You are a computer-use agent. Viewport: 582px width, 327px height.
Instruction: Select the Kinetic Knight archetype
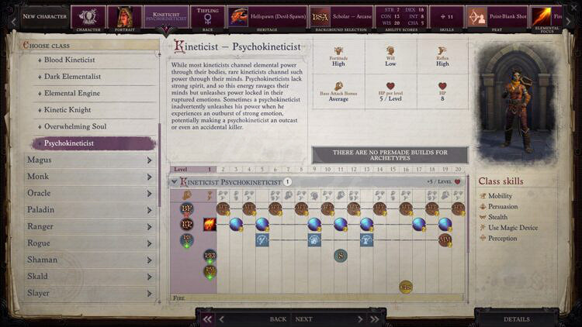68,110
